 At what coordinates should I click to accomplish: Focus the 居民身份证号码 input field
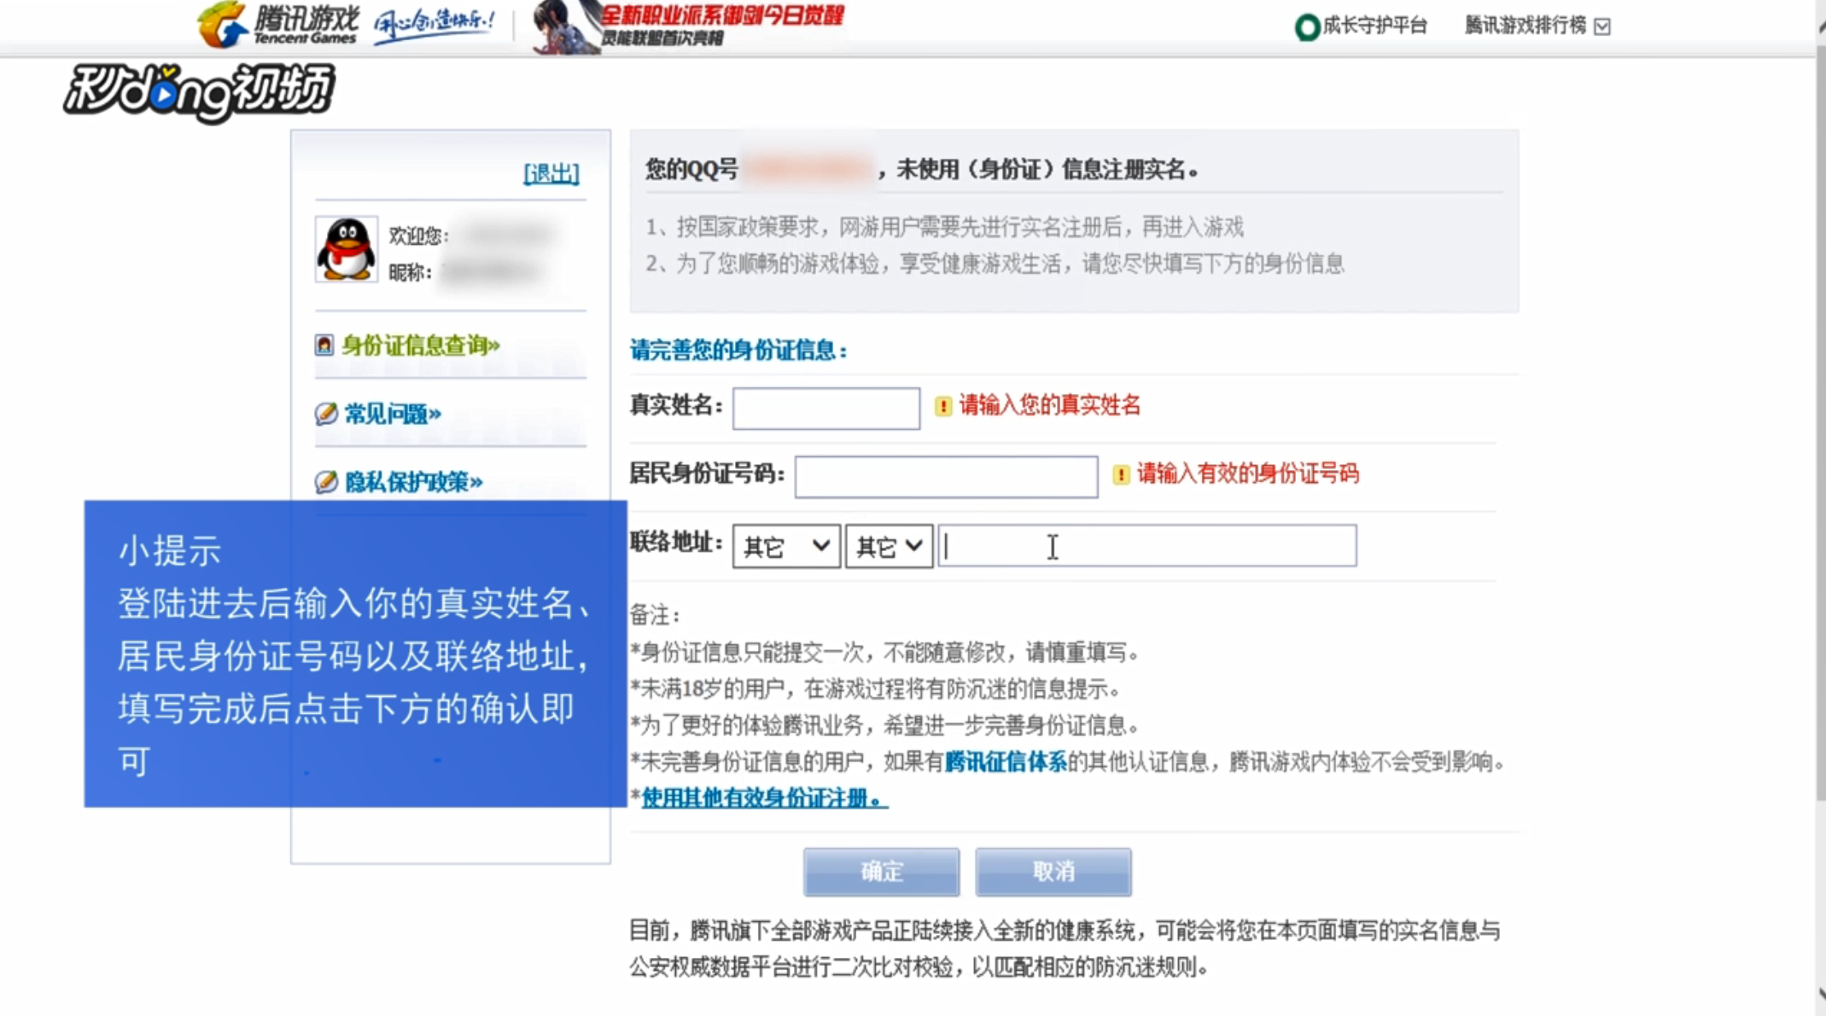946,477
